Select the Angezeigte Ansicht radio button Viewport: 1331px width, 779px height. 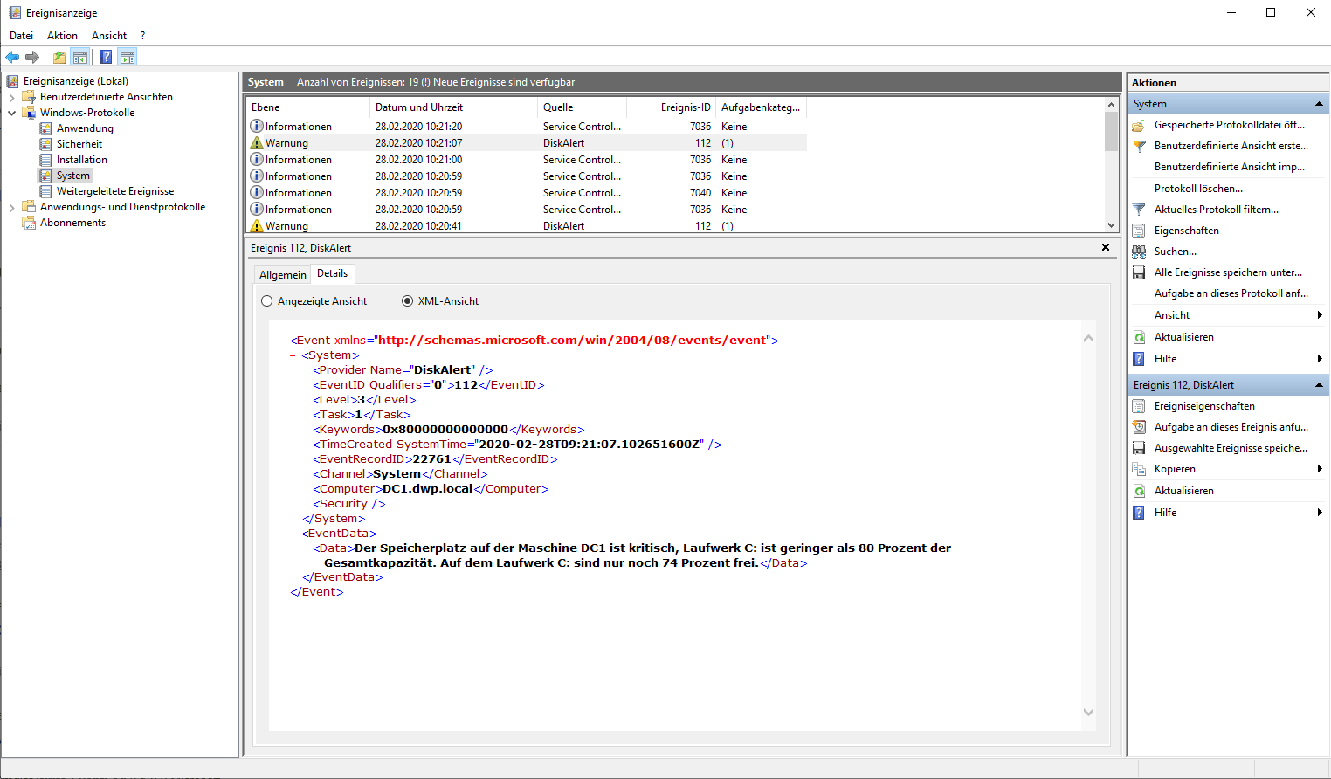click(267, 301)
